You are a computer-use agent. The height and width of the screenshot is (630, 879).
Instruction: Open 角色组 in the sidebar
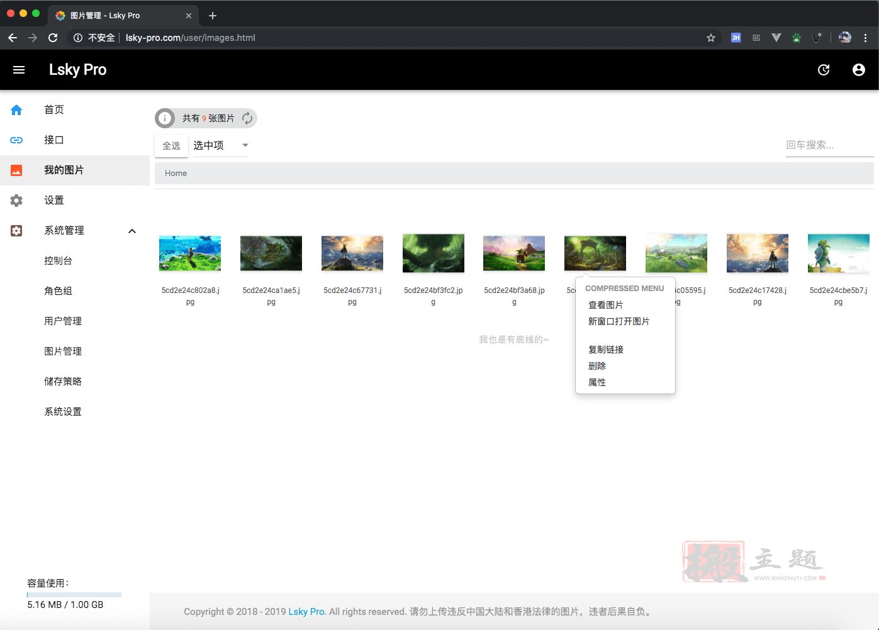click(x=58, y=291)
